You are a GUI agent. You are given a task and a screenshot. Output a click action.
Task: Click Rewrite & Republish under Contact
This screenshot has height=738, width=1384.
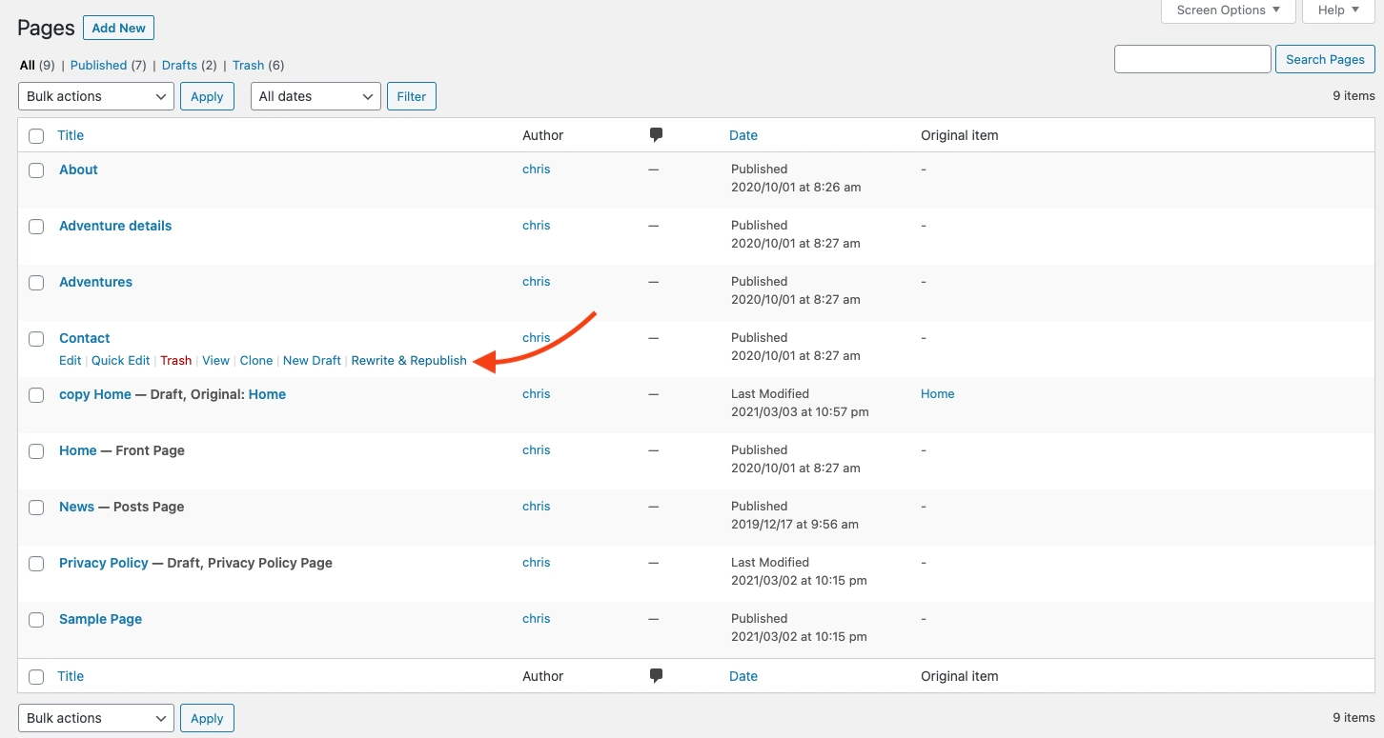(x=409, y=360)
